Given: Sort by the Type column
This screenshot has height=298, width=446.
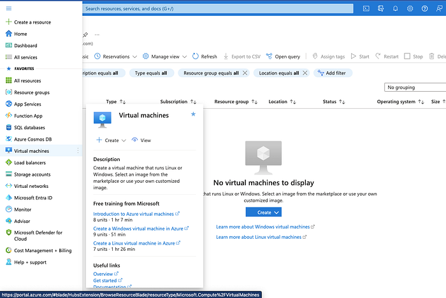Looking at the screenshot, I should [116, 102].
